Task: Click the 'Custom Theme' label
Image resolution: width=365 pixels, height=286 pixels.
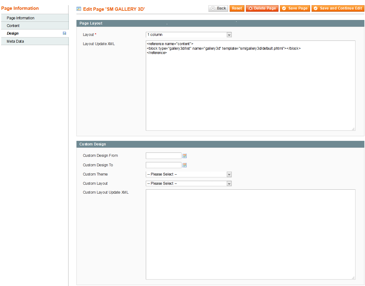Action: pos(95,174)
